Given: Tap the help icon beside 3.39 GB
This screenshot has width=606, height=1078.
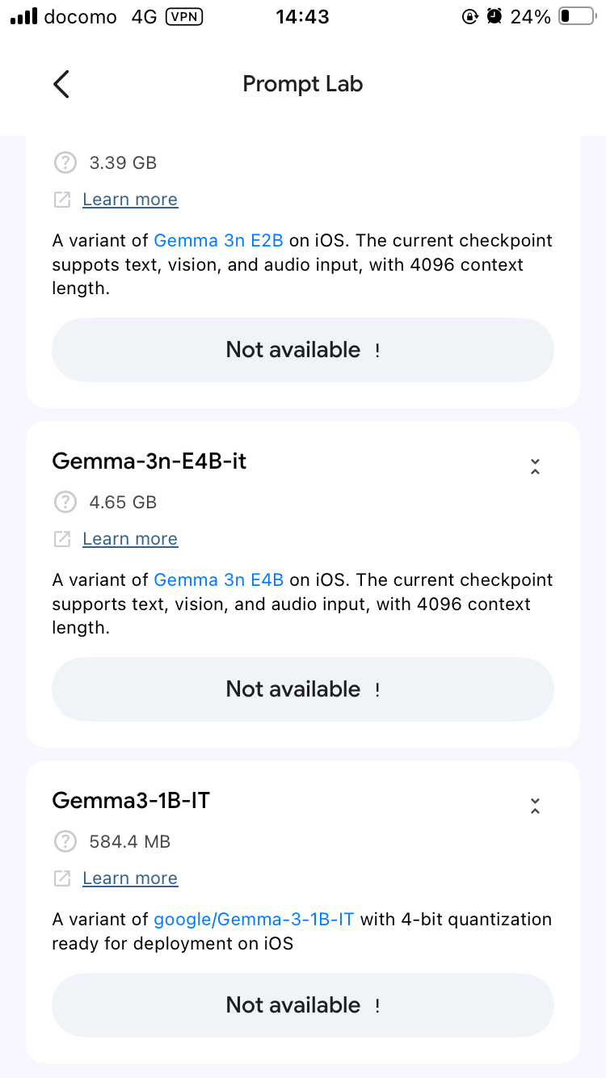Looking at the screenshot, I should pyautogui.click(x=64, y=162).
